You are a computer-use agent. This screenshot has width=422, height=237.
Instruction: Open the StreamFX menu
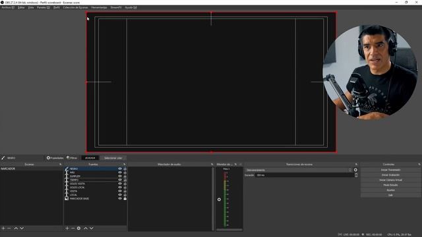click(116, 7)
